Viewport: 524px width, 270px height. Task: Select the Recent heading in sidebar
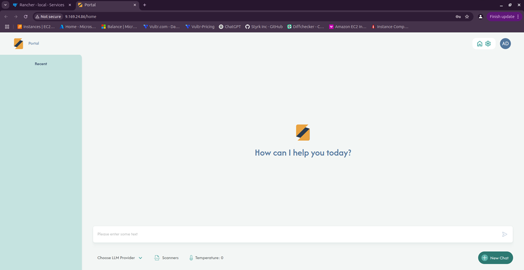click(41, 64)
